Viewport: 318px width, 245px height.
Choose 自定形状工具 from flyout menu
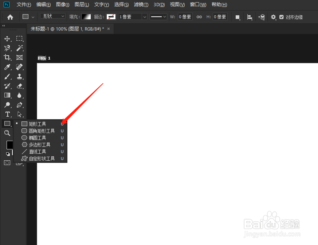[x=40, y=158]
